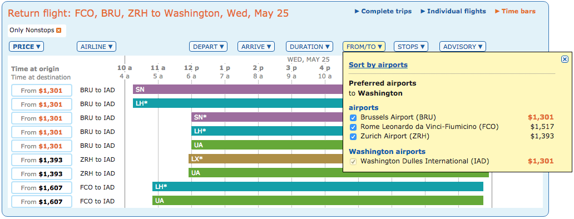Expand the DEPART filter
The width and height of the screenshot is (574, 219).
tap(208, 47)
